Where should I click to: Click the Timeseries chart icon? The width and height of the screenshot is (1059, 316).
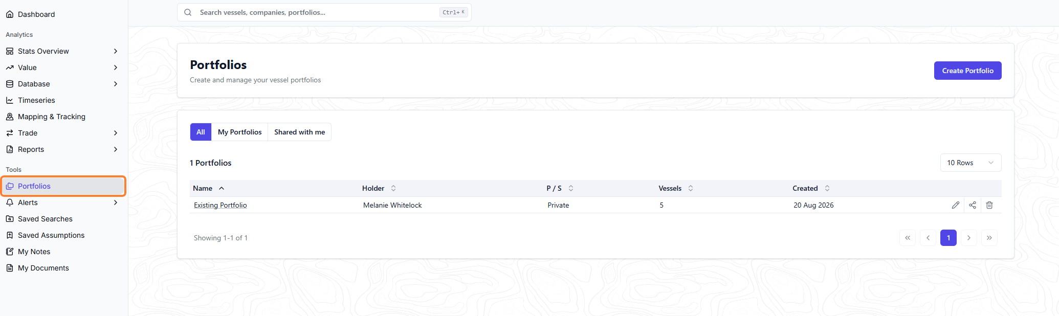10,100
